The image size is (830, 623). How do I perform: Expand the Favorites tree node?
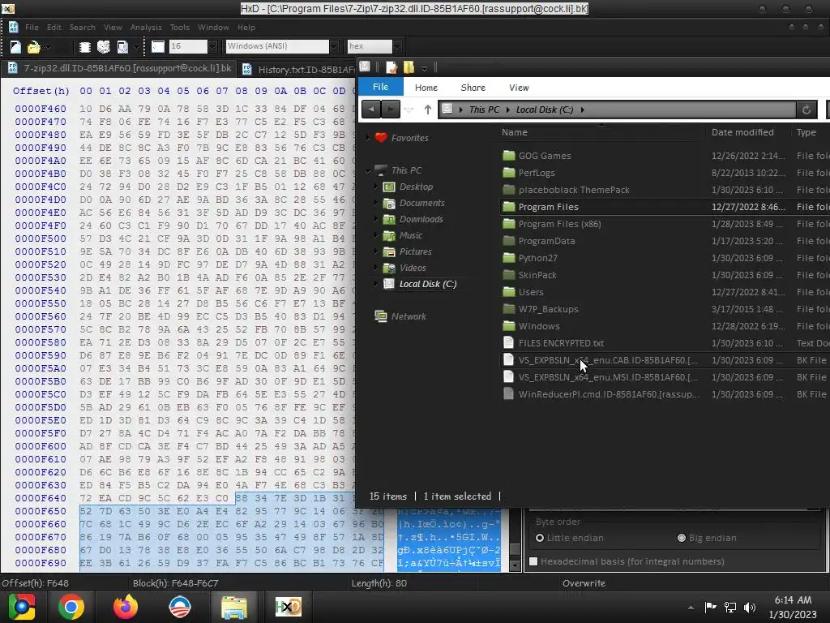(x=368, y=138)
